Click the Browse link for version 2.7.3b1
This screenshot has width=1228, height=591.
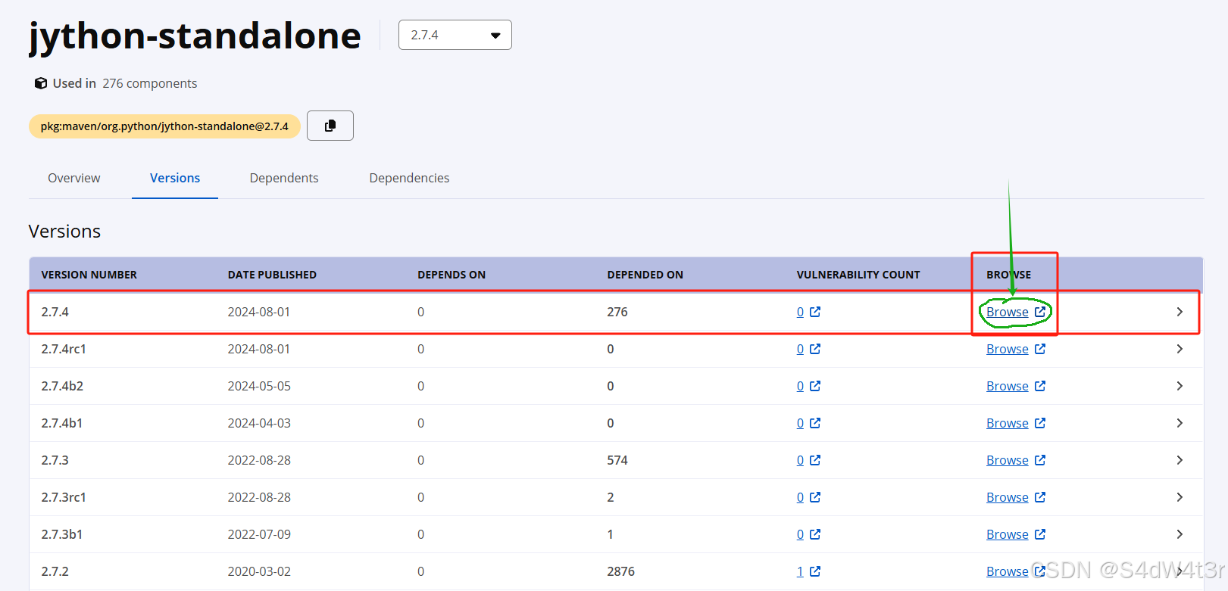tap(1007, 534)
